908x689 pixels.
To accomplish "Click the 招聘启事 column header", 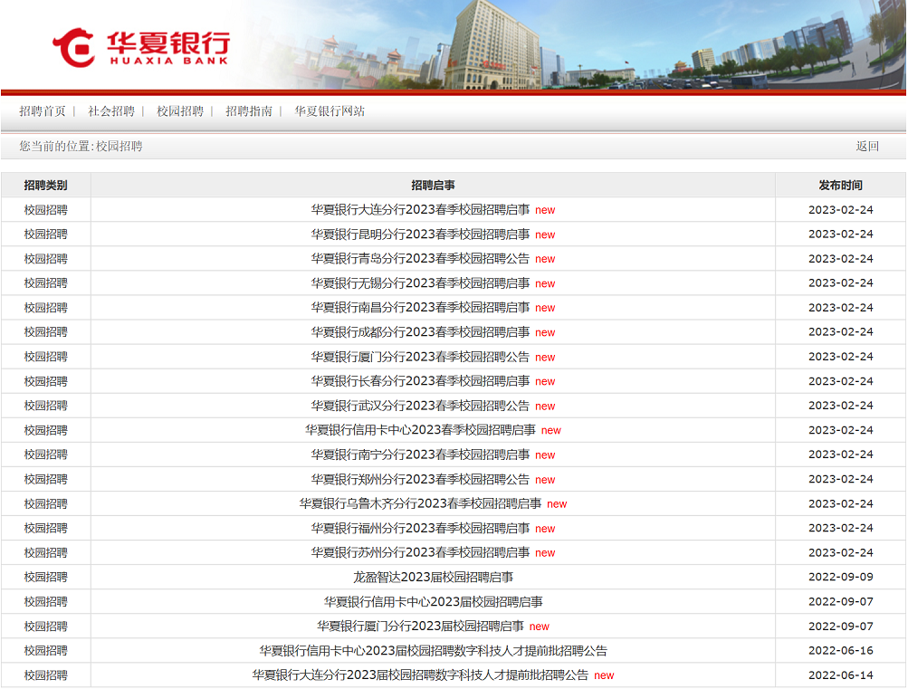I will point(433,186).
